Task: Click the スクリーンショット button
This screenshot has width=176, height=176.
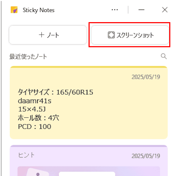Action: click(x=130, y=35)
